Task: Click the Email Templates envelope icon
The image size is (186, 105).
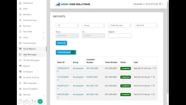Action: coord(20,89)
